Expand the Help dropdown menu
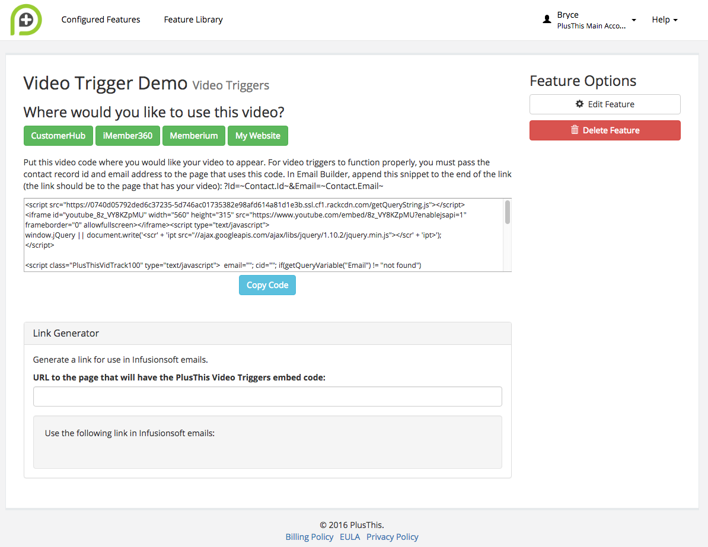The image size is (708, 547). [x=665, y=20]
